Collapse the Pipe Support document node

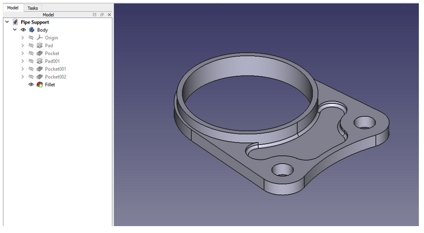[x=7, y=22]
